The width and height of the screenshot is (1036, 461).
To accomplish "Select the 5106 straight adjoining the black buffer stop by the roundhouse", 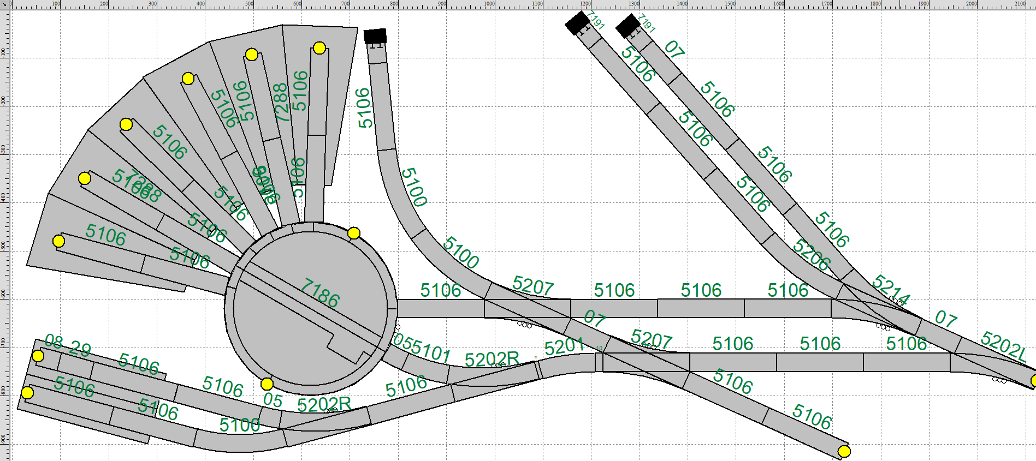I will coord(382,106).
